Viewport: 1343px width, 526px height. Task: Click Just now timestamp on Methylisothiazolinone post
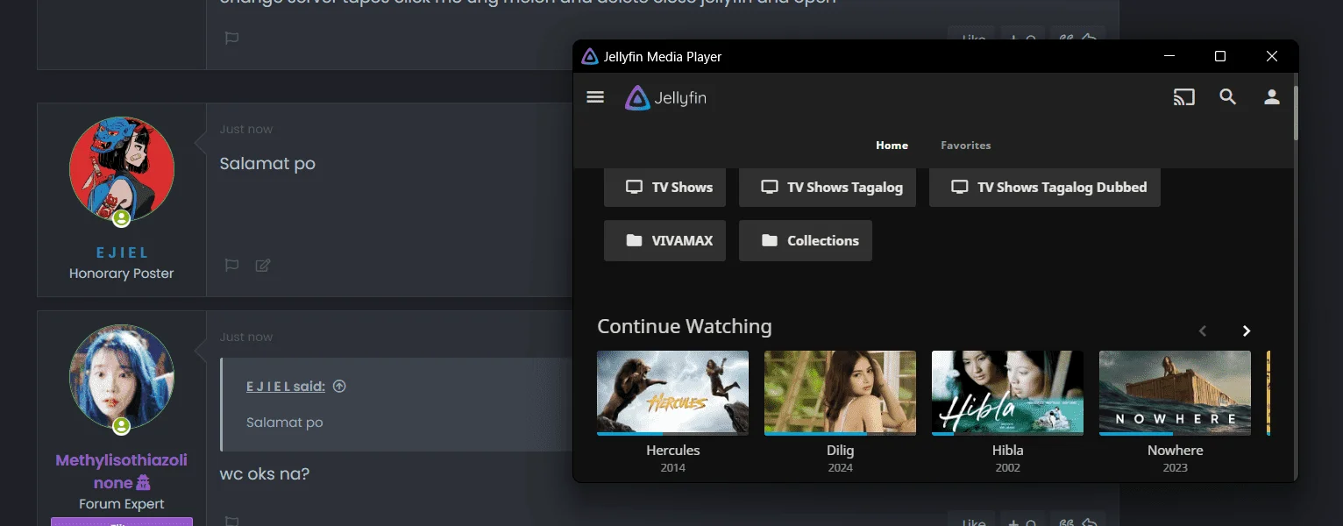tap(246, 337)
